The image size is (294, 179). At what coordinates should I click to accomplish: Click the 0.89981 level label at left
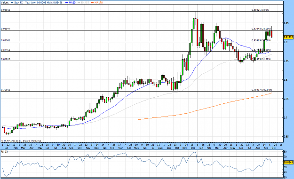(x=6, y=40)
